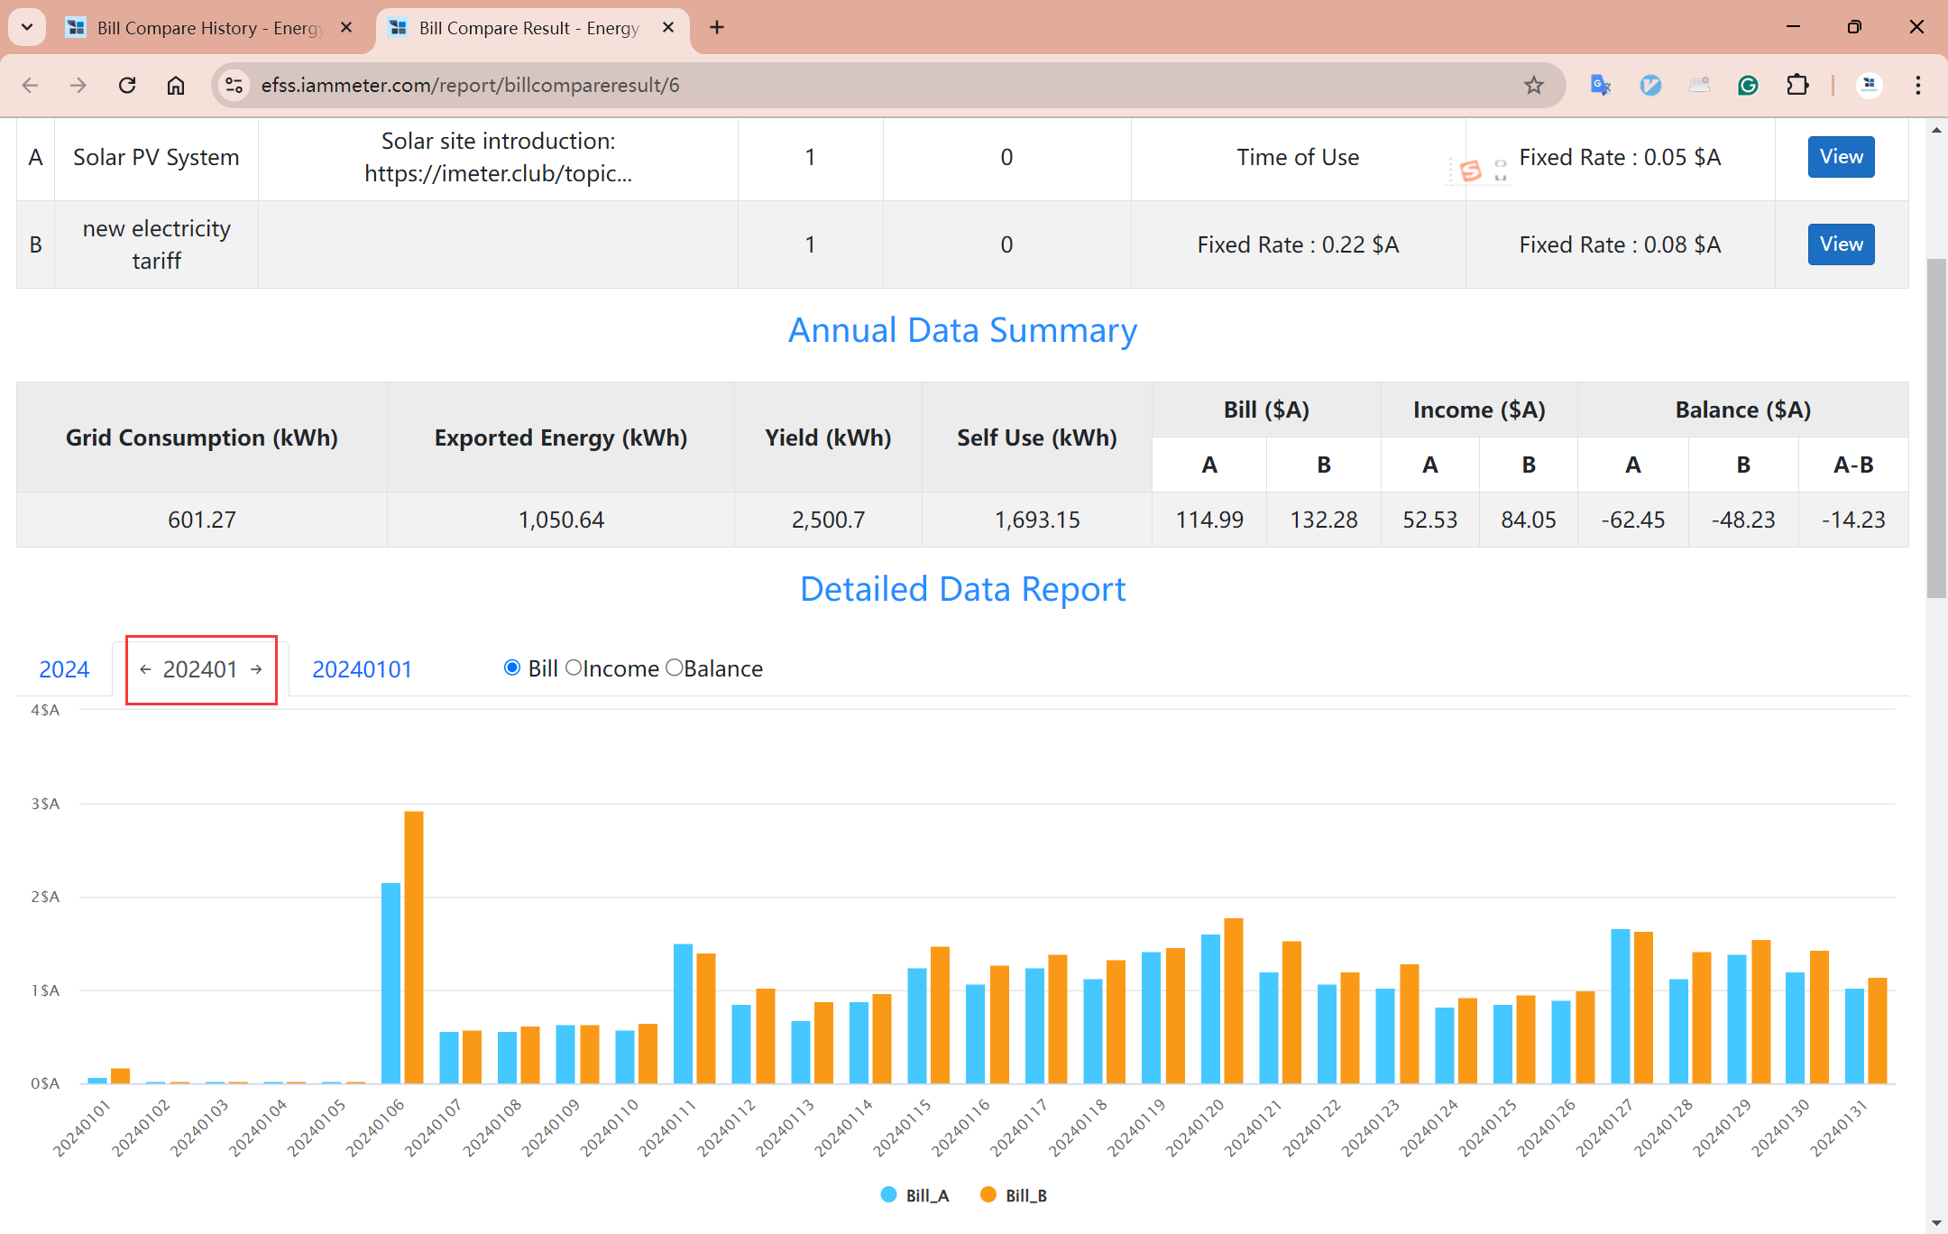Bookmark this page with the star
This screenshot has height=1234, width=1948.
pyautogui.click(x=1533, y=85)
